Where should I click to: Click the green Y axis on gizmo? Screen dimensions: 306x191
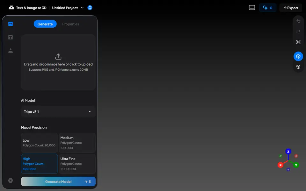[296, 165]
